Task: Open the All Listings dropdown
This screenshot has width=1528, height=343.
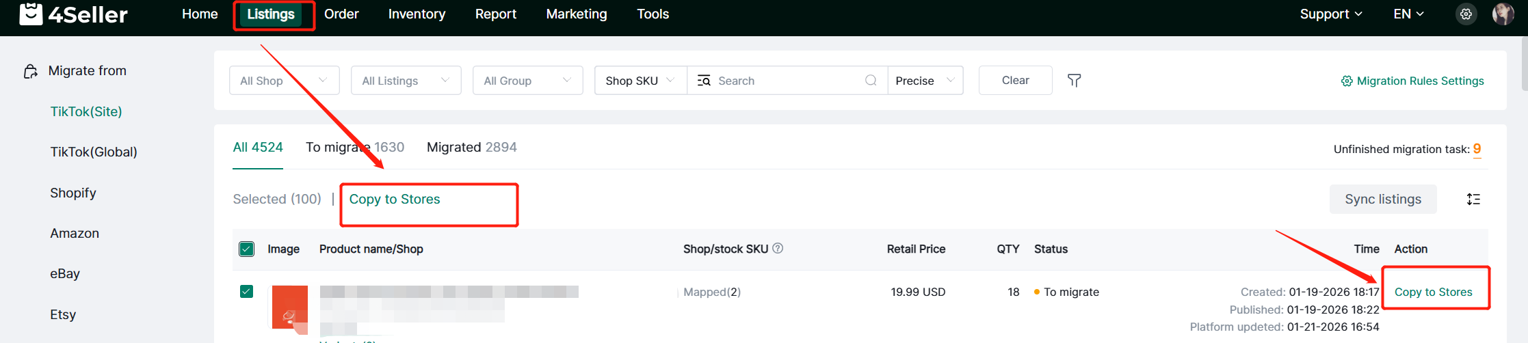Action: click(406, 81)
